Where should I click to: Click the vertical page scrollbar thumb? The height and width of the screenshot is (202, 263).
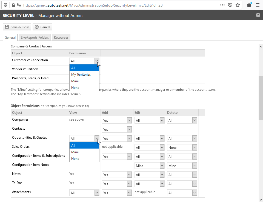(261, 97)
